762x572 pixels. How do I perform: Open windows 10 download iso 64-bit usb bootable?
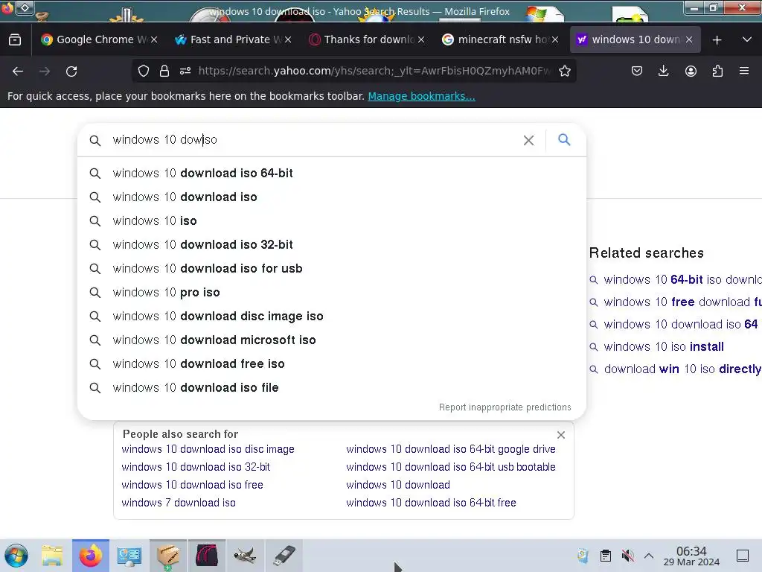click(x=451, y=467)
